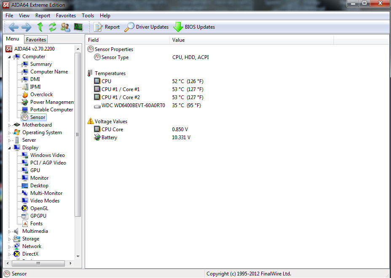Click the Report toolbar button
Screen dimensions: 391x278
pyautogui.click(x=107, y=27)
